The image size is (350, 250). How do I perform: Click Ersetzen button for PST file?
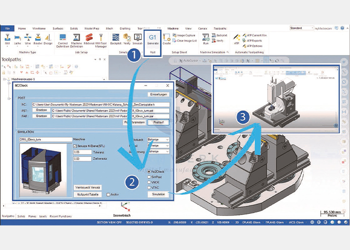pos(41,110)
